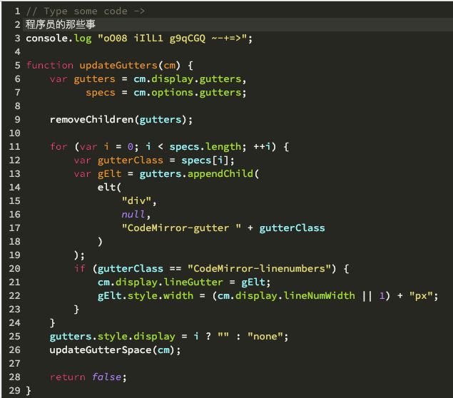Click the "div" string on line 15
Screen dimensions: 453x398
(x=136, y=200)
